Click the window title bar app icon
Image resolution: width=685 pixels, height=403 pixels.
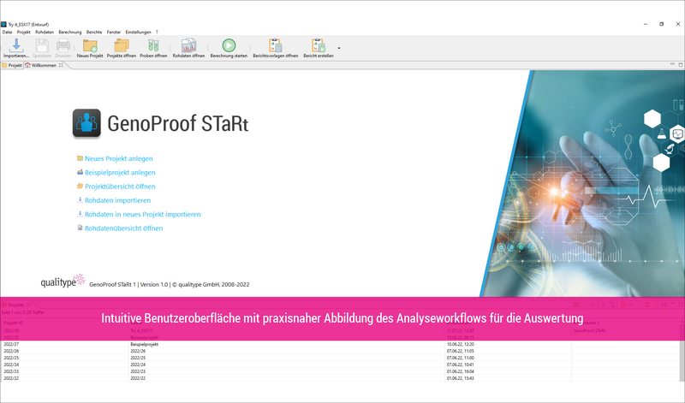coord(3,25)
